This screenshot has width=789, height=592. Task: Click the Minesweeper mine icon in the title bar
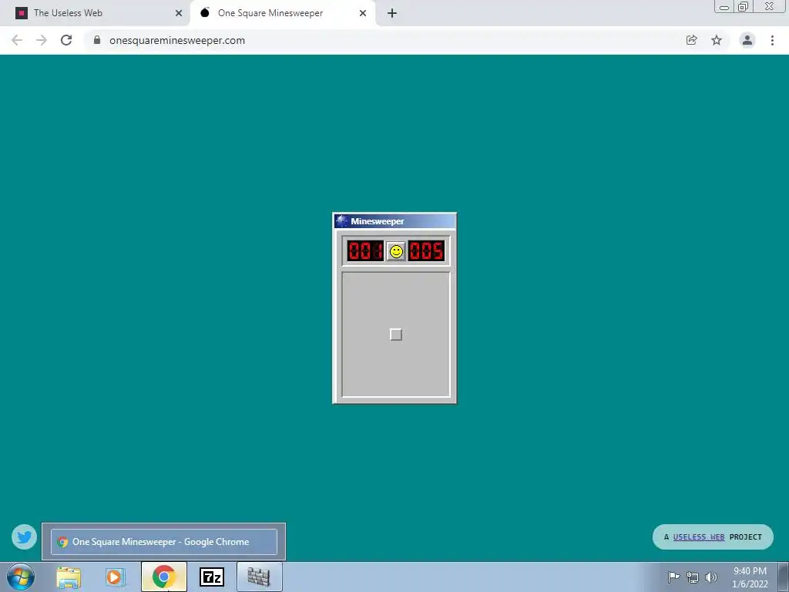(x=341, y=221)
